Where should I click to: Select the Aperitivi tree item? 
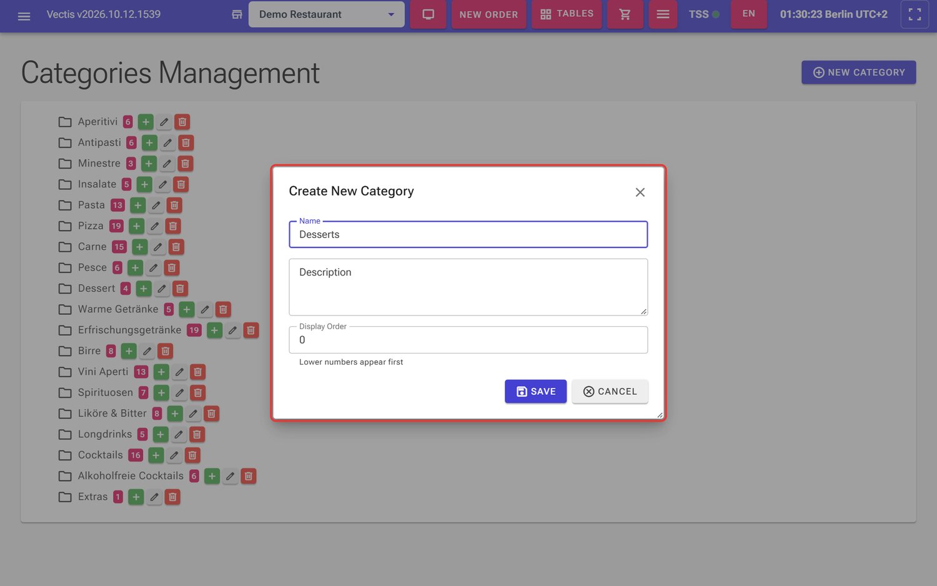click(97, 122)
